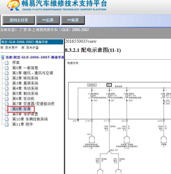The width and height of the screenshot is (171, 174).
Task: Click the 2016550035view text
Action: point(81,41)
